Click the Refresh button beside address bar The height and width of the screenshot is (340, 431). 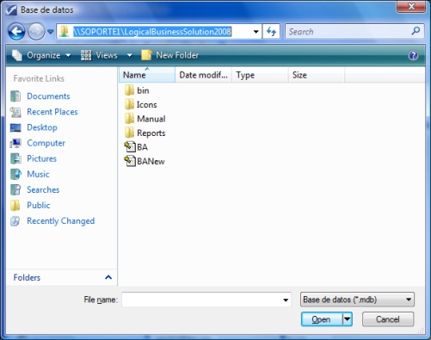[x=271, y=32]
